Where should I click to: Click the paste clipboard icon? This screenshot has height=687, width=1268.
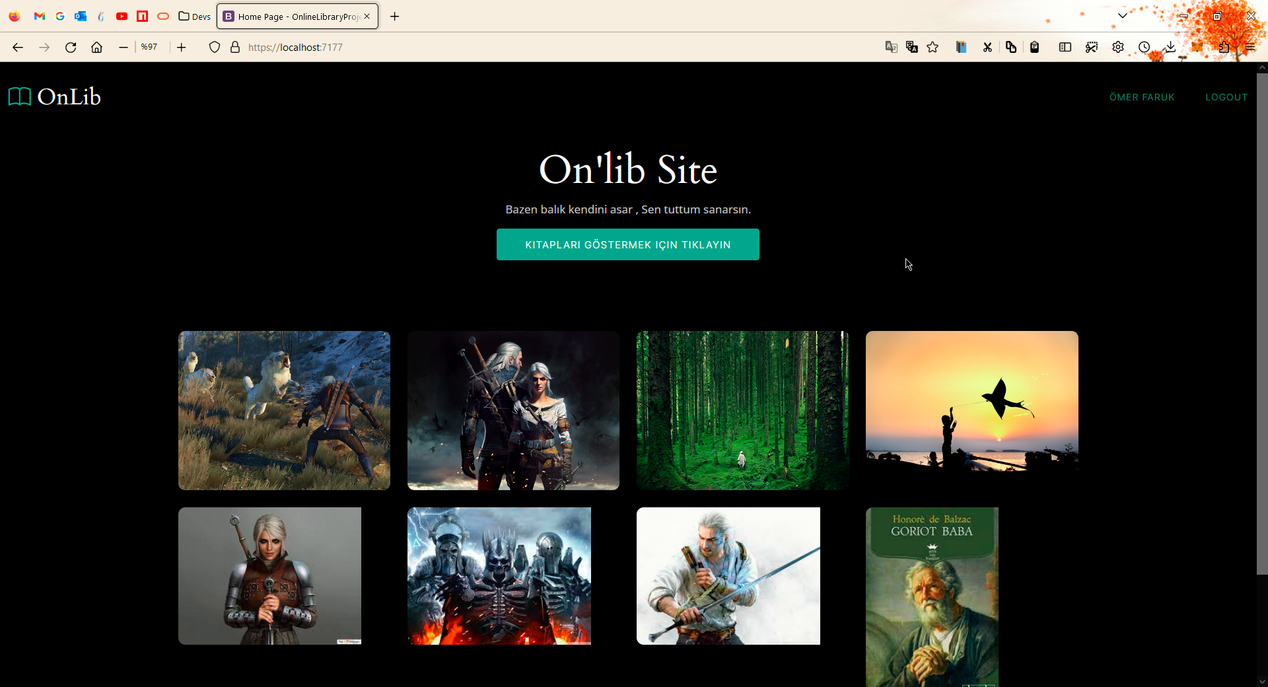1035,47
